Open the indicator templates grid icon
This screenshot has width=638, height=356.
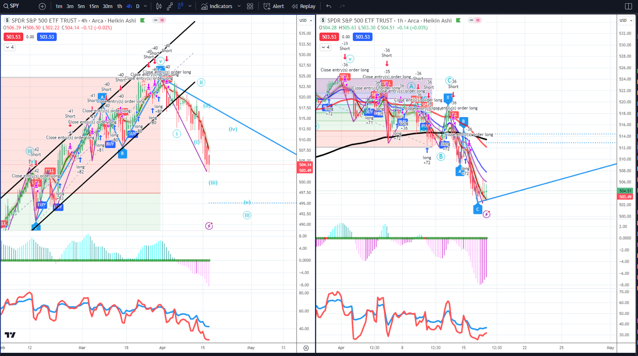point(250,6)
